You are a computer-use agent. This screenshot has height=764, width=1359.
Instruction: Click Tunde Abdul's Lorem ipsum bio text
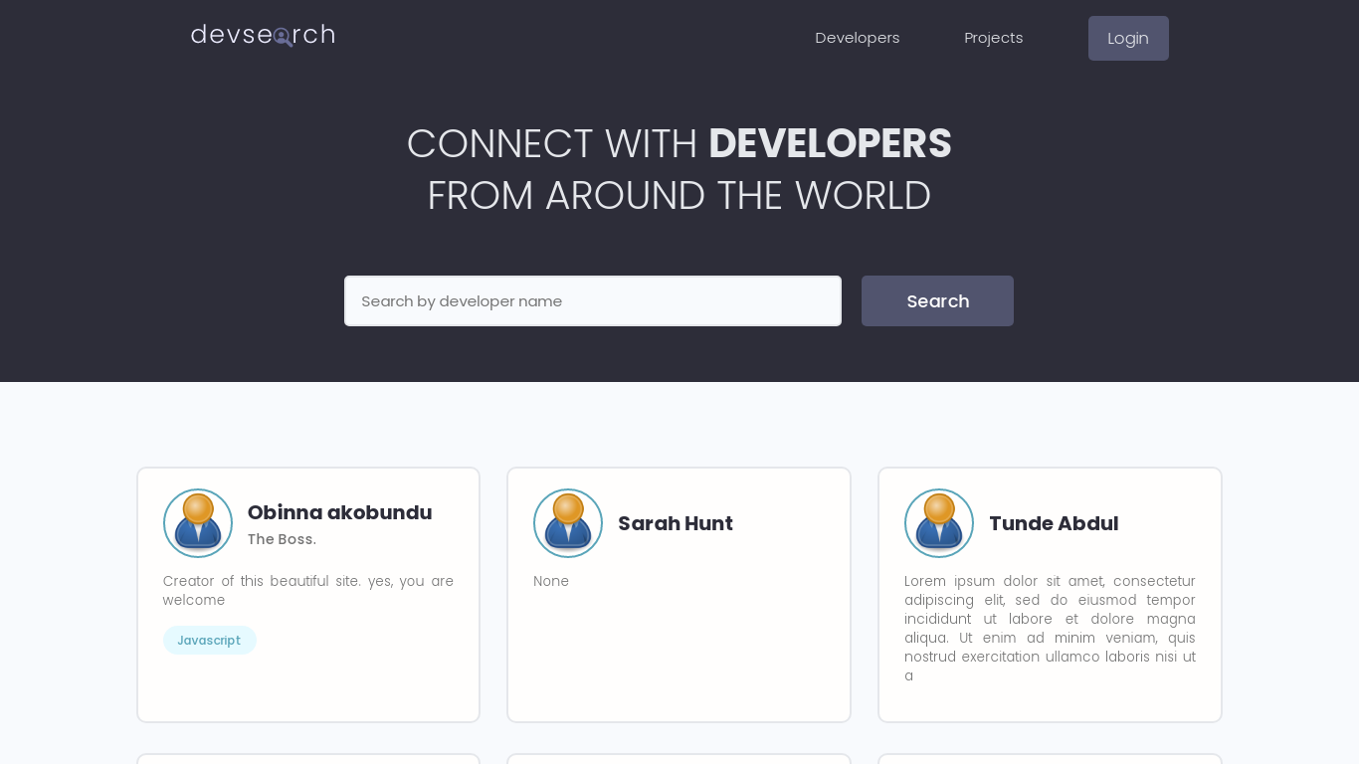pyautogui.click(x=1050, y=628)
